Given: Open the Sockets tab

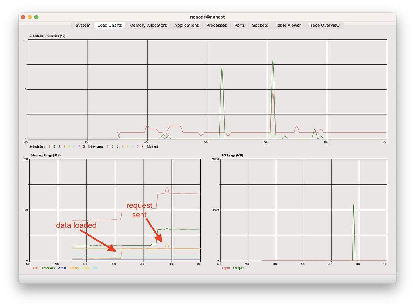Looking at the screenshot, I should 260,25.
